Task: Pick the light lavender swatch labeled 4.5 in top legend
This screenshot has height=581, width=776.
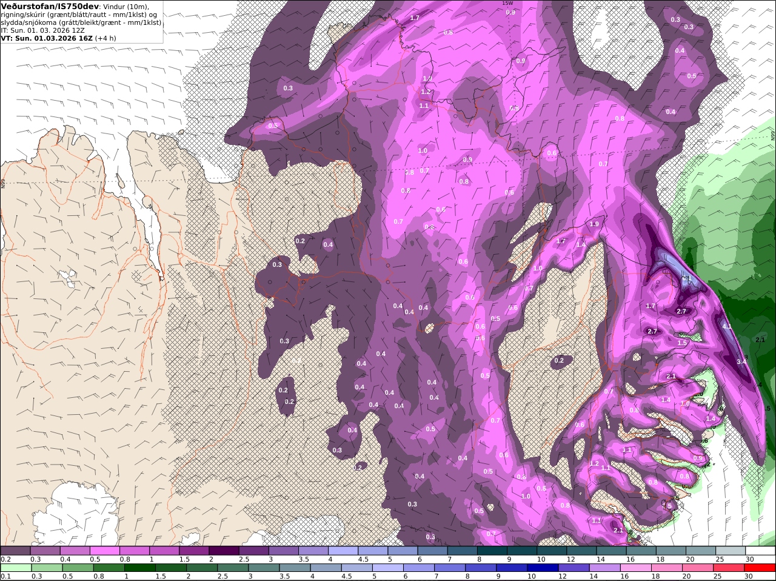Action: coord(373,551)
